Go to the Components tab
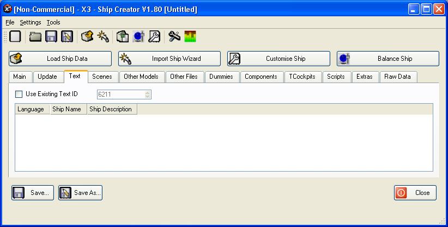The width and height of the screenshot is (448, 227). pyautogui.click(x=261, y=77)
